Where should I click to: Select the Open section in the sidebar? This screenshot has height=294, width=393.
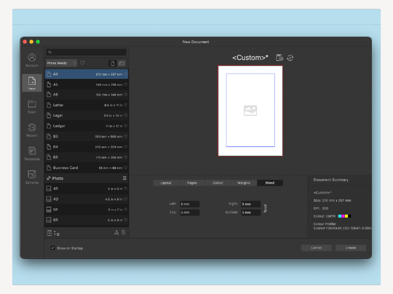point(31,105)
